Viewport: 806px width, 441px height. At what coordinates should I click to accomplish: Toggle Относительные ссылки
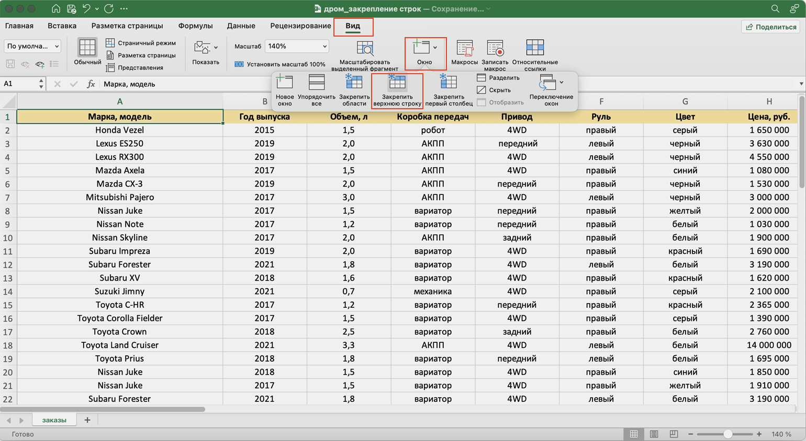534,49
